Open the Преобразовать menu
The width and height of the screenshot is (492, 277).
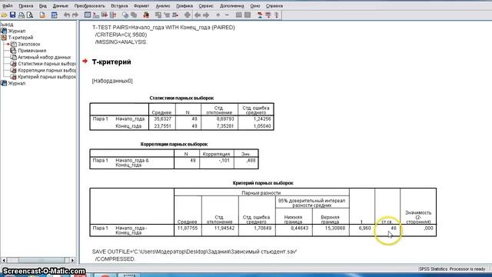(x=90, y=5)
